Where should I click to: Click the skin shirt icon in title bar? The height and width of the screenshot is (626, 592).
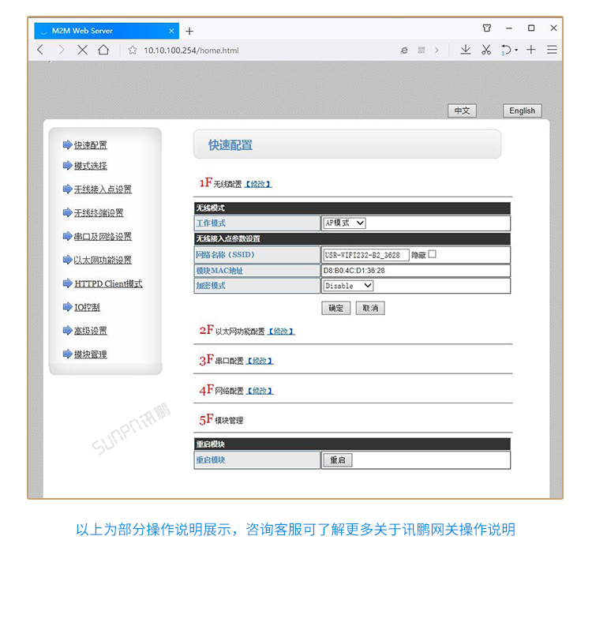486,28
